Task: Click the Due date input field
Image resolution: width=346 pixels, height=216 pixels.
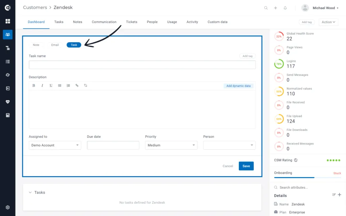Action: click(x=113, y=145)
